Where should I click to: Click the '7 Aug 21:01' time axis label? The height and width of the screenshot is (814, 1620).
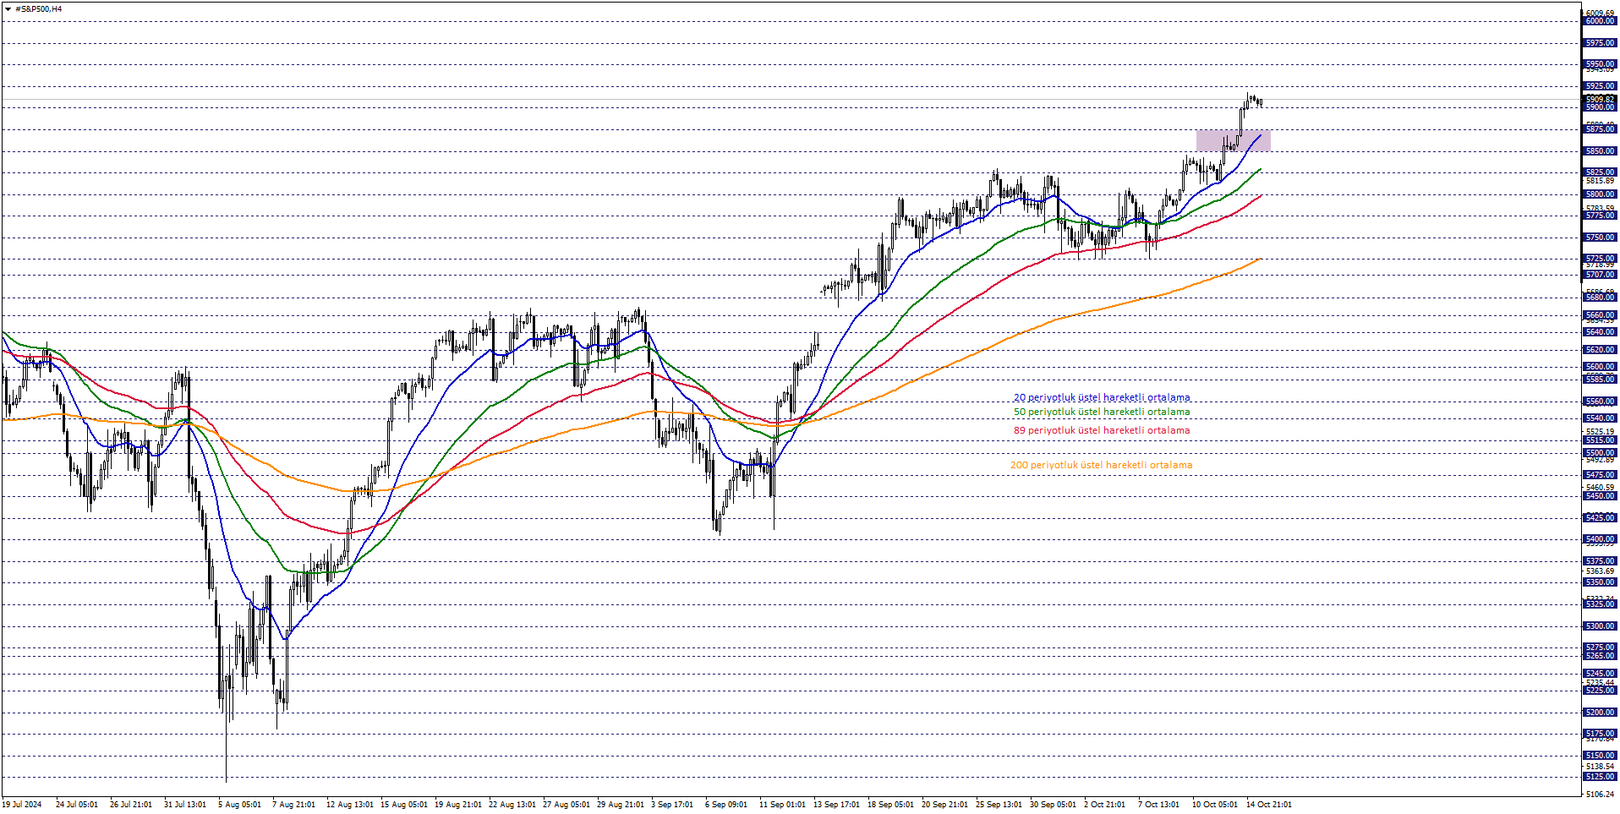(x=293, y=805)
